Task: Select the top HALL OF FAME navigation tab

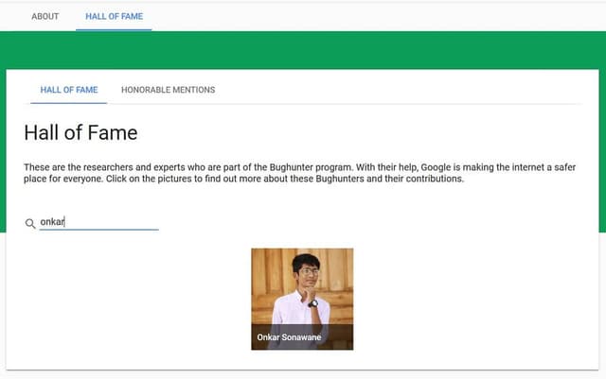Action: (114, 17)
